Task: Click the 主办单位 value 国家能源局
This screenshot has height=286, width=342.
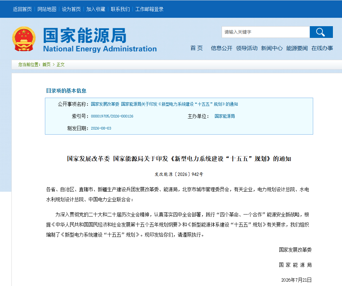Action: coord(225,116)
